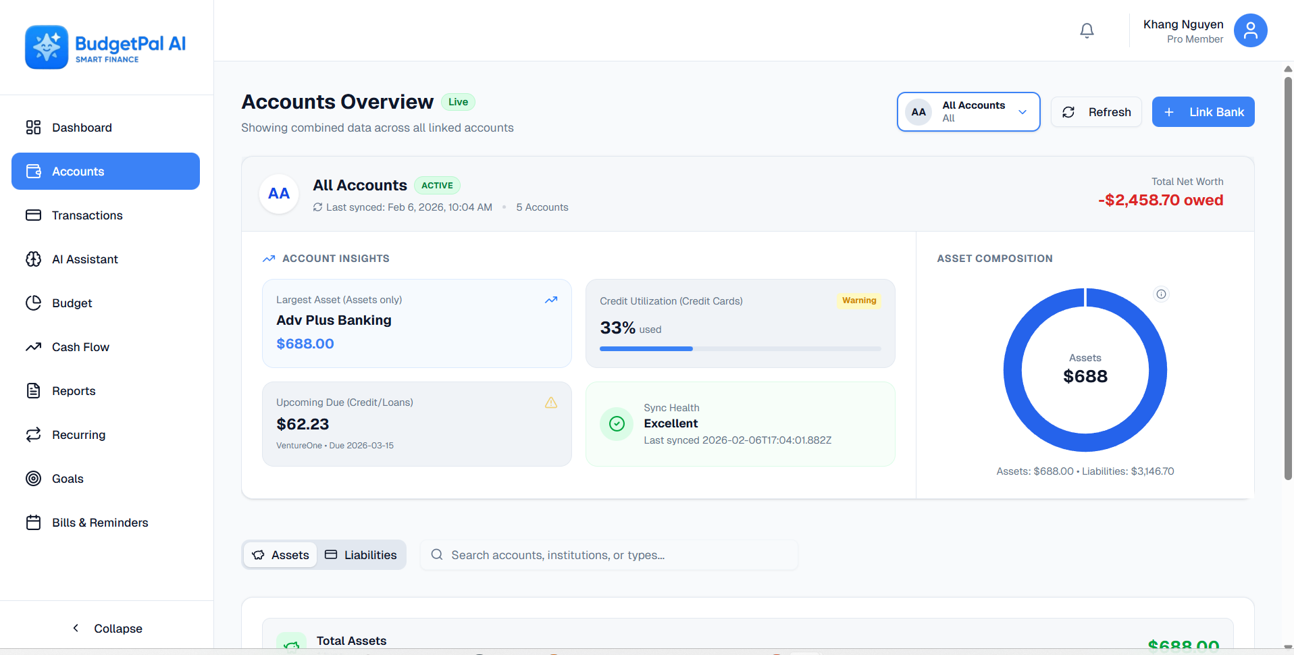Click the search accounts input field

point(608,554)
